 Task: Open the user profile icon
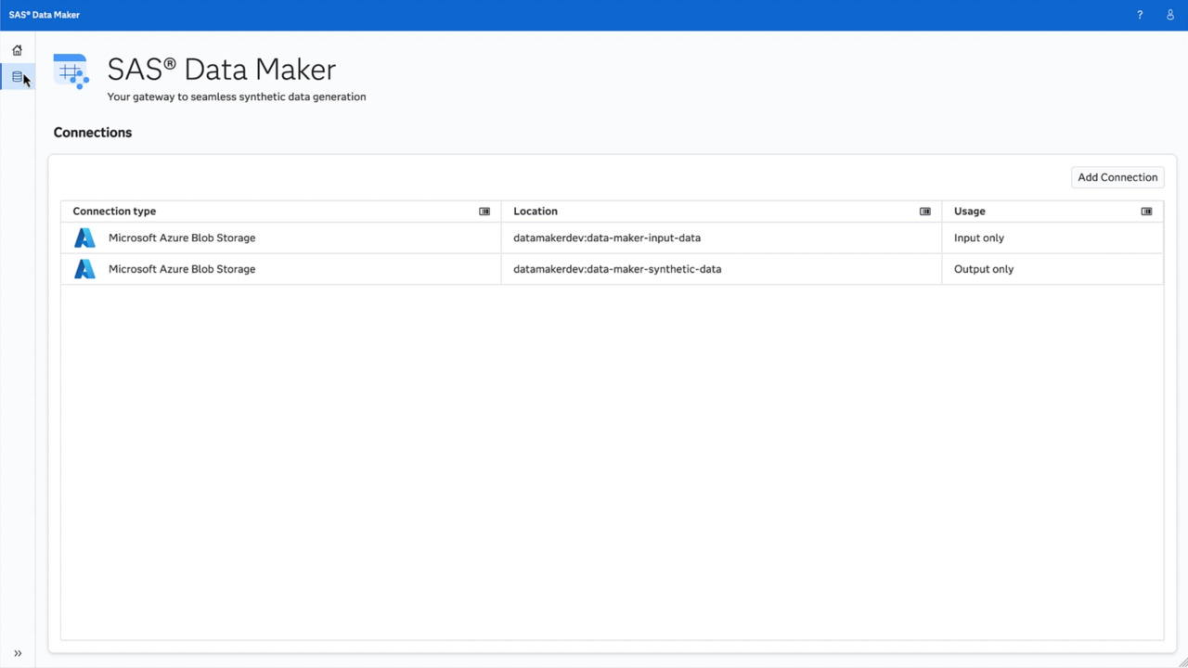coord(1169,15)
